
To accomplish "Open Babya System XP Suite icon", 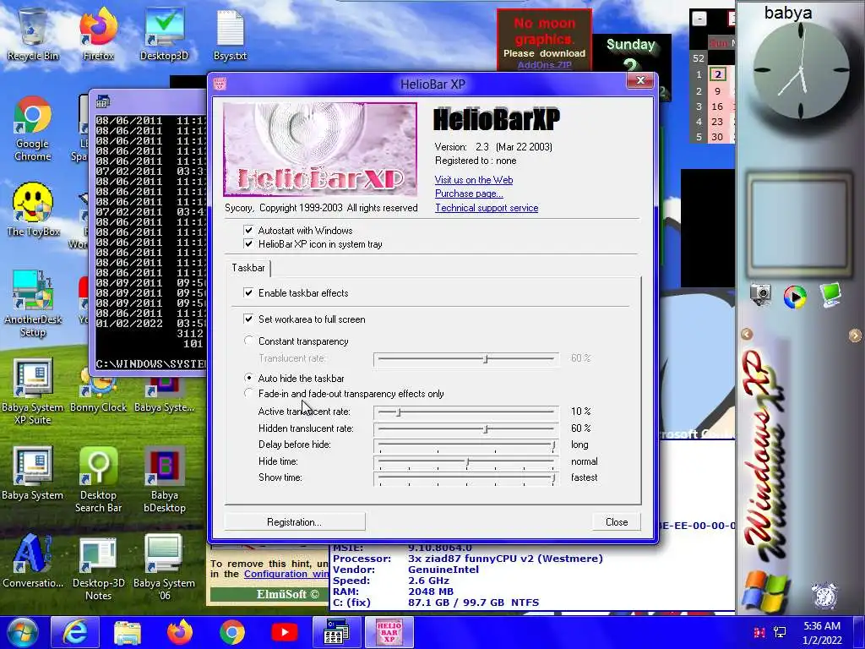I will pyautogui.click(x=33, y=392).
